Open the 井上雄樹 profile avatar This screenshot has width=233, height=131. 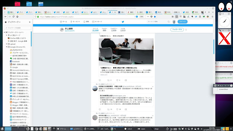62,29
